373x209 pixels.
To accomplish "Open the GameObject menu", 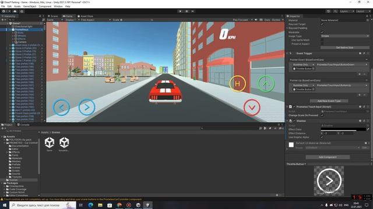I will click(x=30, y=6).
